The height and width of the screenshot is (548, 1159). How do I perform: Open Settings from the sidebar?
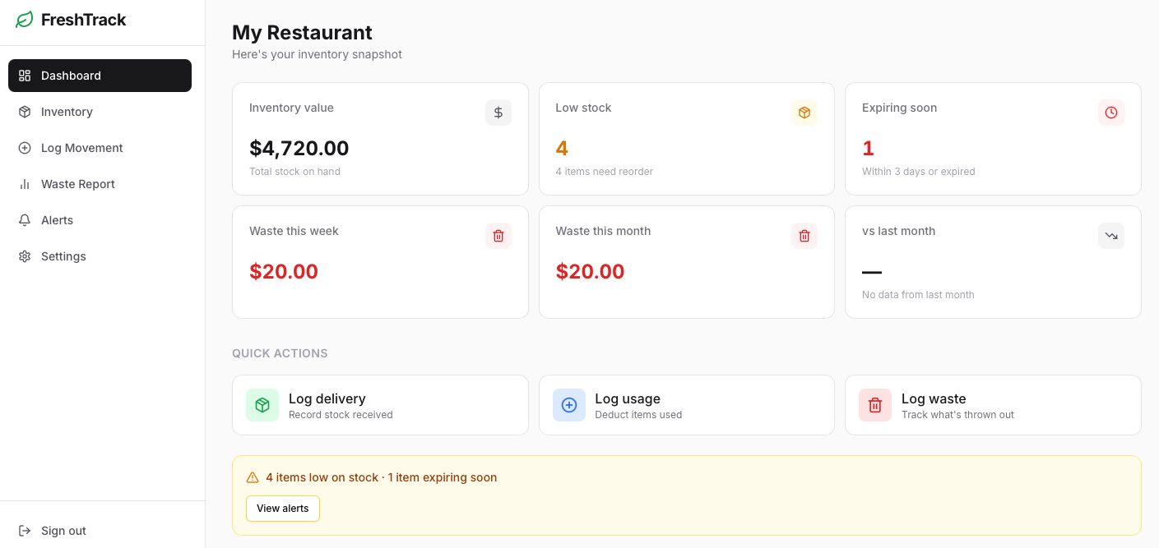pos(63,256)
